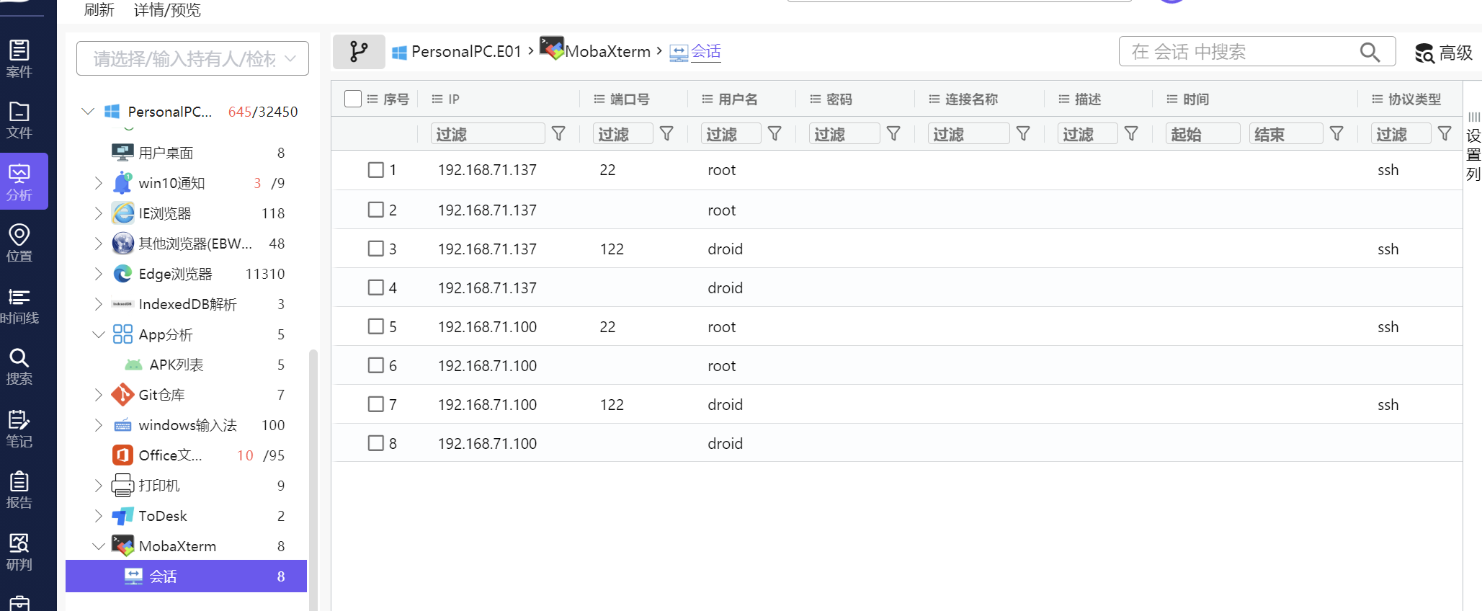
Task: Tick checkbox for row 1 session
Action: (375, 170)
